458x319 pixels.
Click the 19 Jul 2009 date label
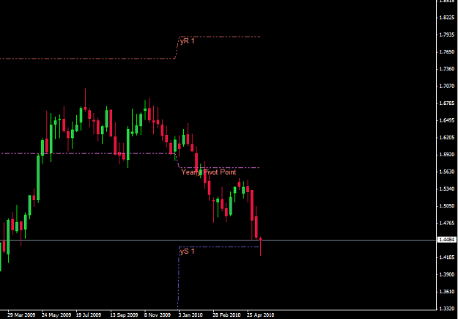coord(89,315)
